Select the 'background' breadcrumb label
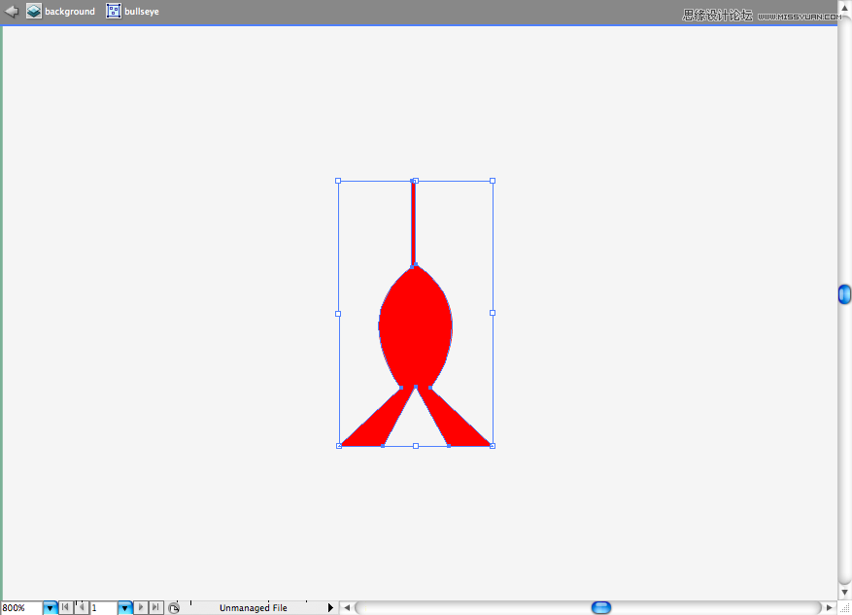Viewport: 852px width, 615px height. 70,12
